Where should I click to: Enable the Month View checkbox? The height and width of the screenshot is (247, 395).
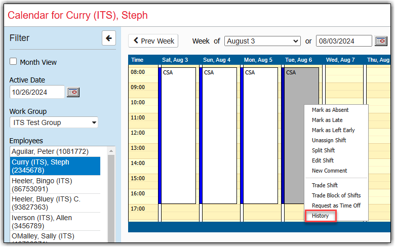(13, 62)
